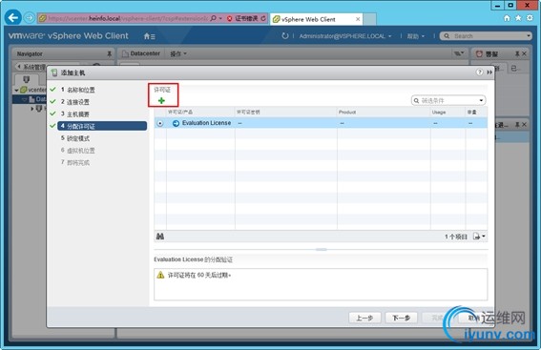Click the refresh icon in vSphere header

pyautogui.click(x=284, y=36)
